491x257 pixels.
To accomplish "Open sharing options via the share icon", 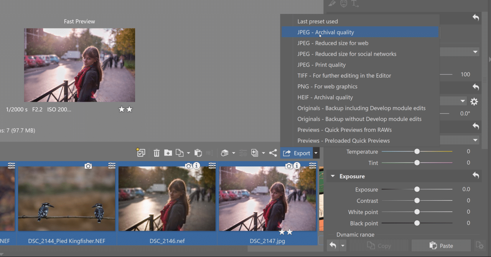I will pyautogui.click(x=273, y=152).
